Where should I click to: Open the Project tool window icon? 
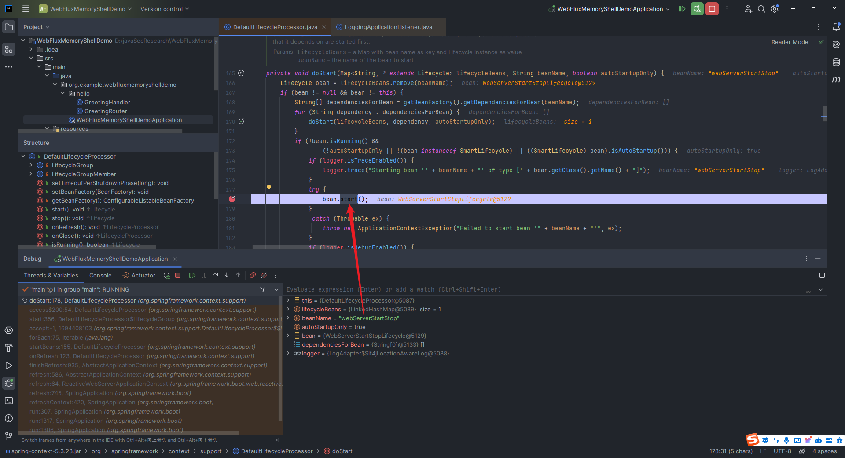9,27
